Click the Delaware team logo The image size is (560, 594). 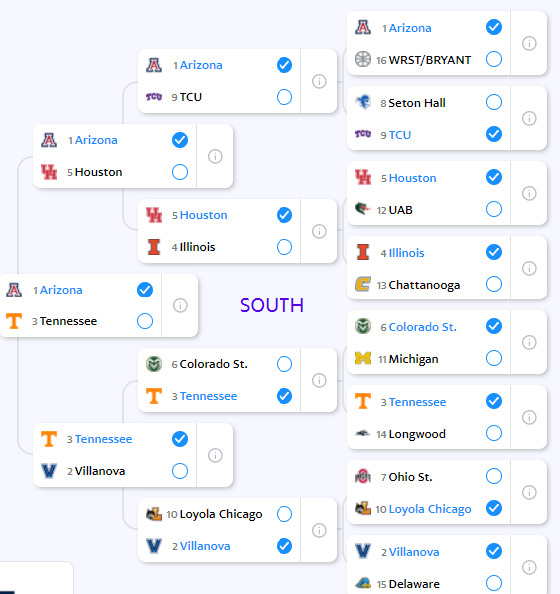coord(363,583)
